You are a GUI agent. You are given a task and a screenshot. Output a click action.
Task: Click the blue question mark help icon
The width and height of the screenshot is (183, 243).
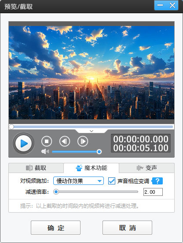click(157, 181)
